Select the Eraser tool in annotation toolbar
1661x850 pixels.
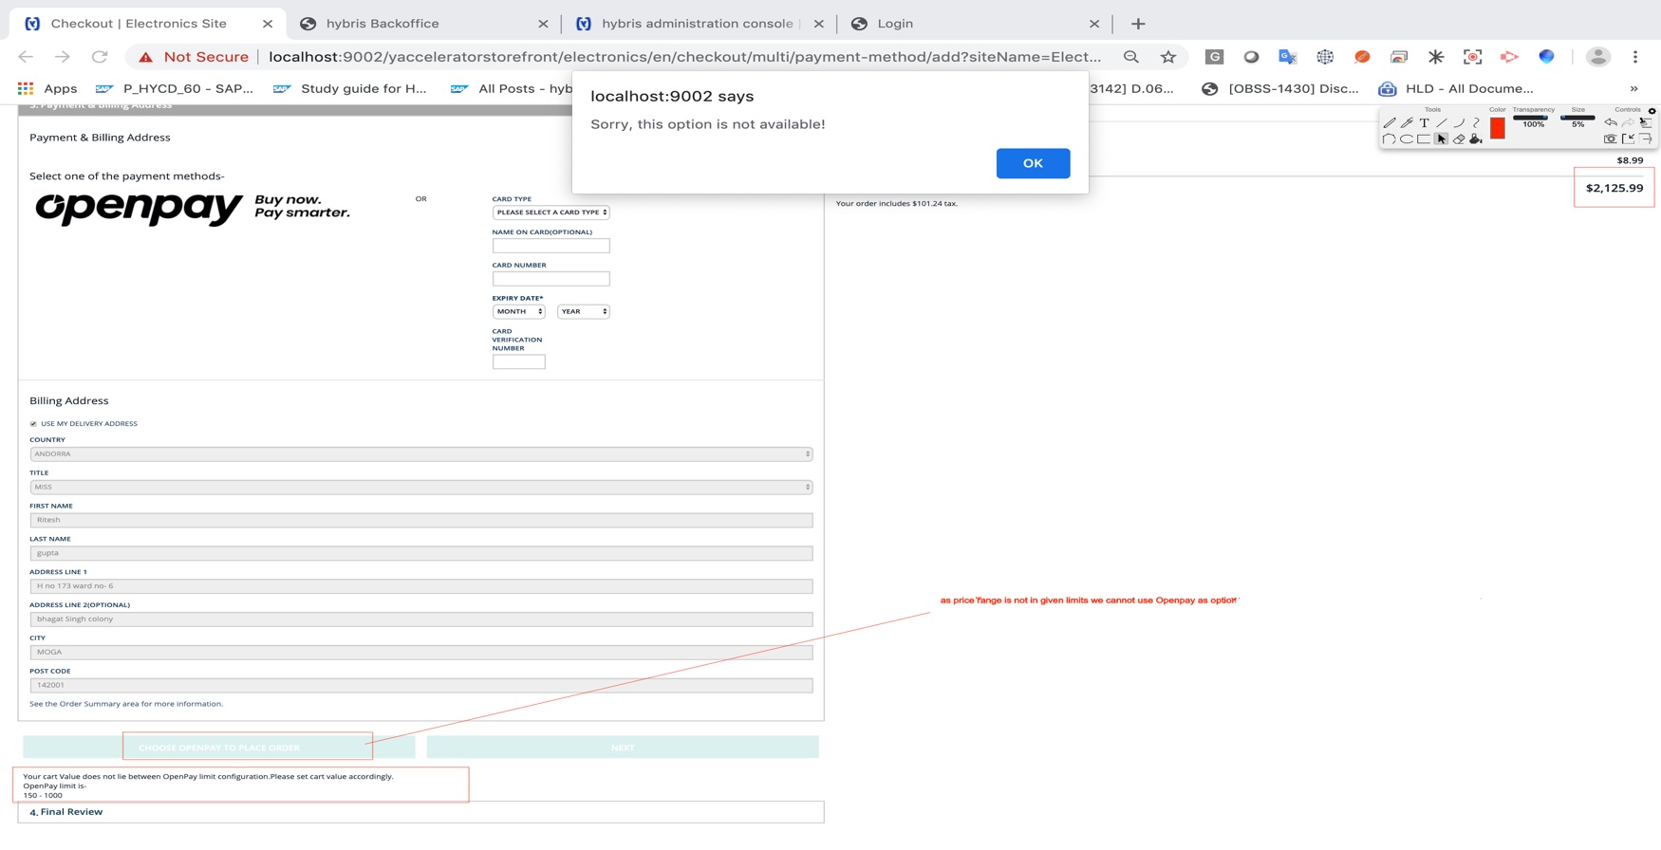(x=1459, y=139)
